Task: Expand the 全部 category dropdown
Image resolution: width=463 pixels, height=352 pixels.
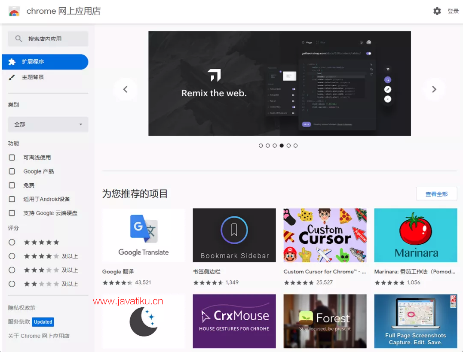Action: point(48,124)
